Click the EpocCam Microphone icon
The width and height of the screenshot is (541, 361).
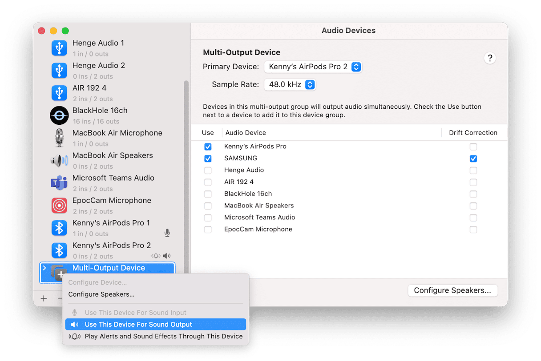pos(59,205)
